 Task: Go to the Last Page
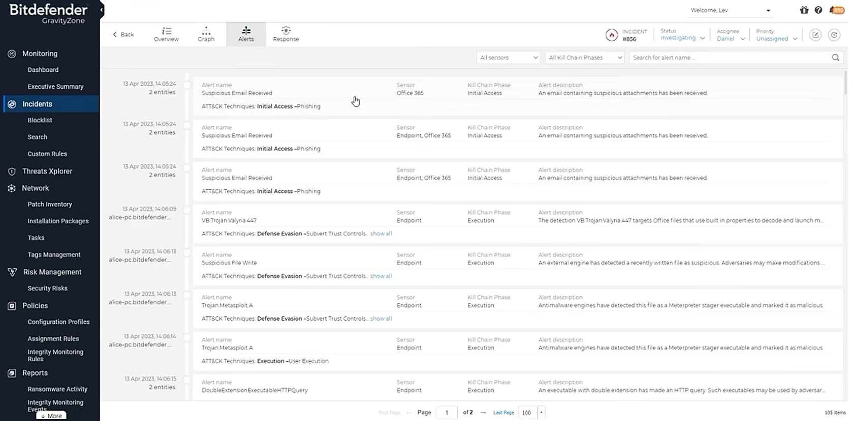click(x=503, y=413)
